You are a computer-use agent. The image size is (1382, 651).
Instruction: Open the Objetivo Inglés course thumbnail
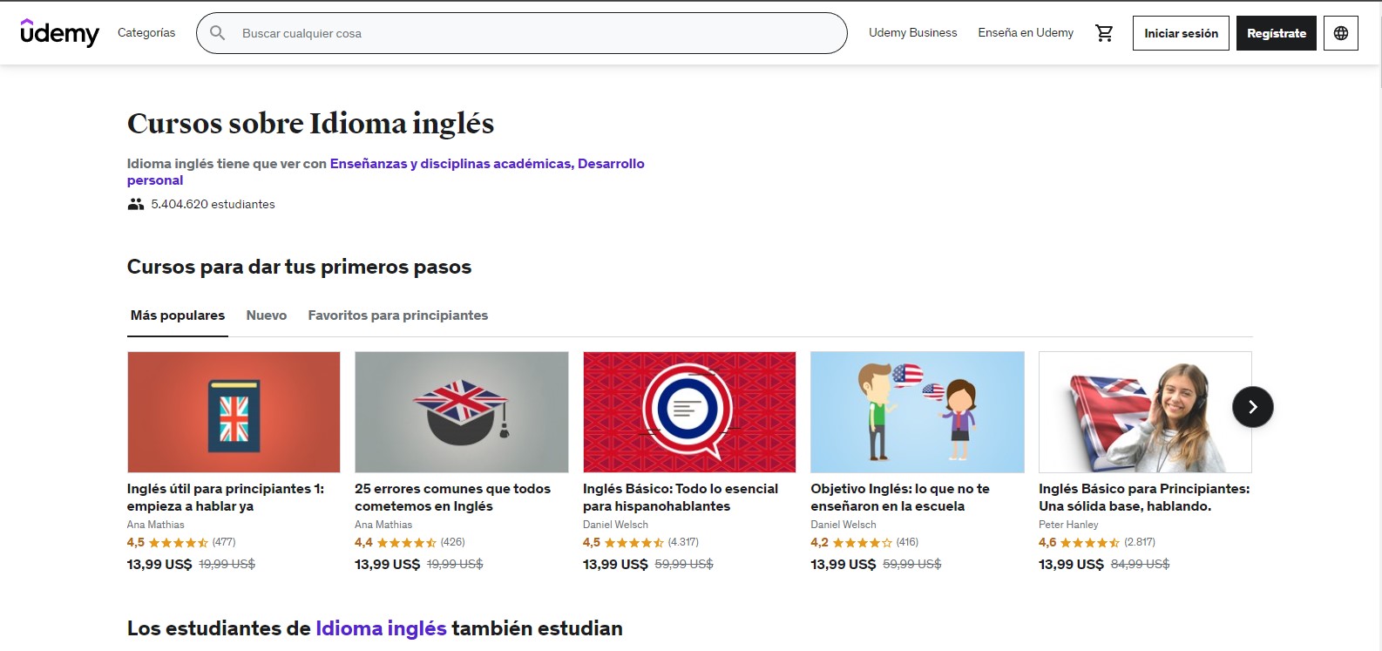point(918,412)
